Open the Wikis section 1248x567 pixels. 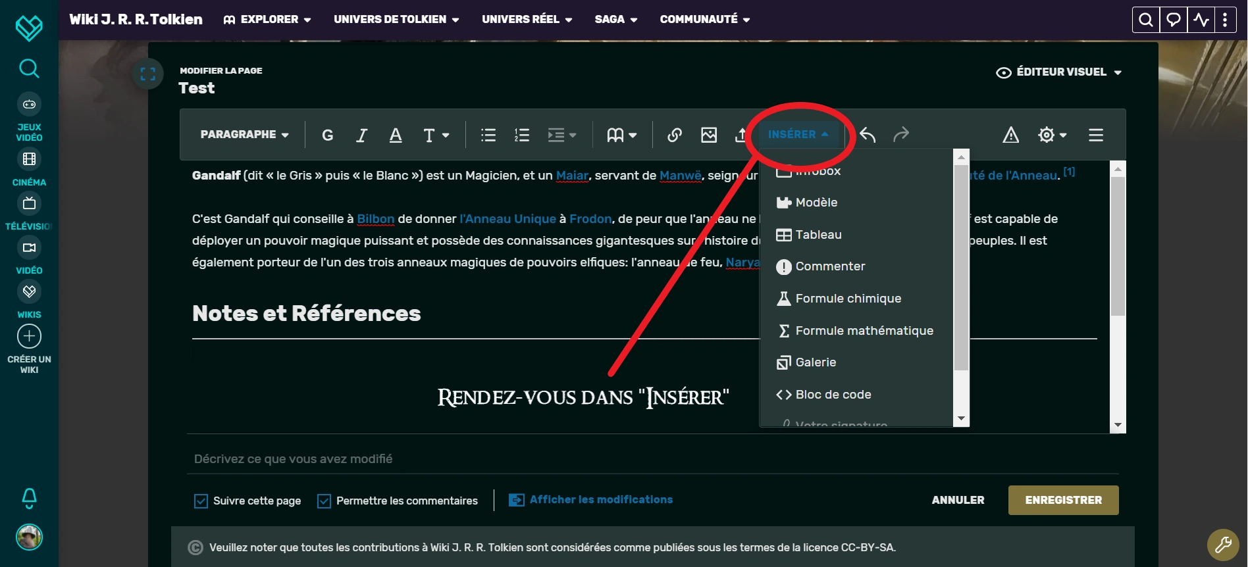pyautogui.click(x=29, y=300)
